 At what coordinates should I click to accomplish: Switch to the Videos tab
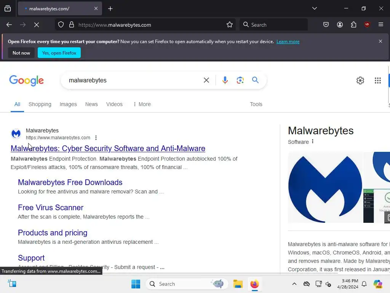pos(114,104)
